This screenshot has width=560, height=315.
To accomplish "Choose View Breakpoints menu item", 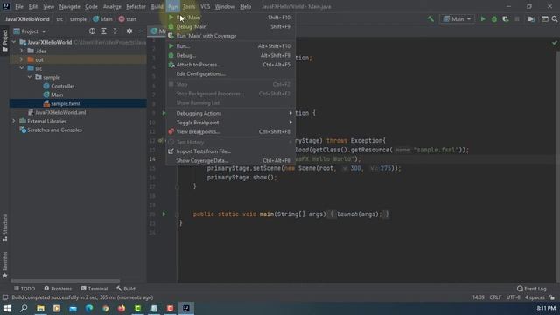I will tap(230, 131).
